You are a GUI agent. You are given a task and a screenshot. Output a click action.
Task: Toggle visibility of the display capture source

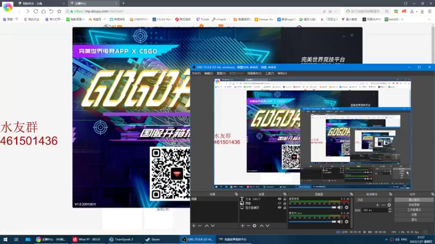(279, 208)
